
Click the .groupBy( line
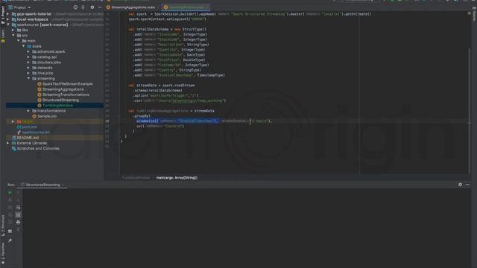(x=142, y=116)
